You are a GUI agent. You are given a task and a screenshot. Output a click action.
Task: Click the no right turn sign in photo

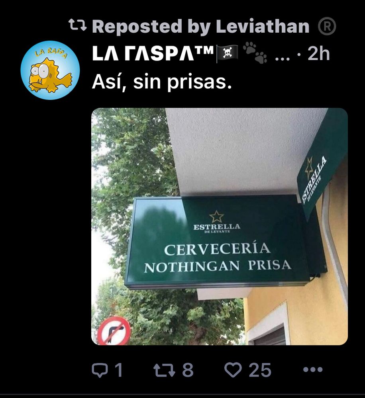pyautogui.click(x=114, y=331)
